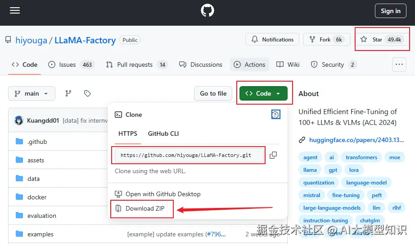Screen dimensions: 415x244
Task: Open the update examples commit message link
Action: (x=176, y=235)
